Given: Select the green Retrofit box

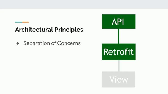Looking at the screenshot, I should point(119,52).
